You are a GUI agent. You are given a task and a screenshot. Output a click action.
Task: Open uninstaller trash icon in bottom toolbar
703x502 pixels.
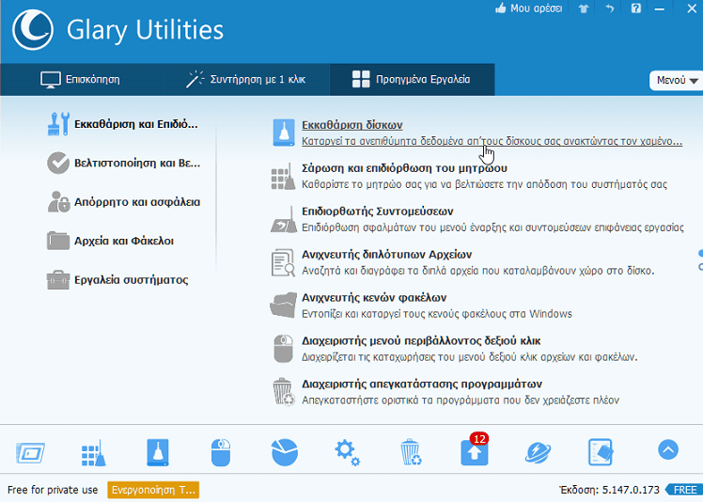(411, 452)
